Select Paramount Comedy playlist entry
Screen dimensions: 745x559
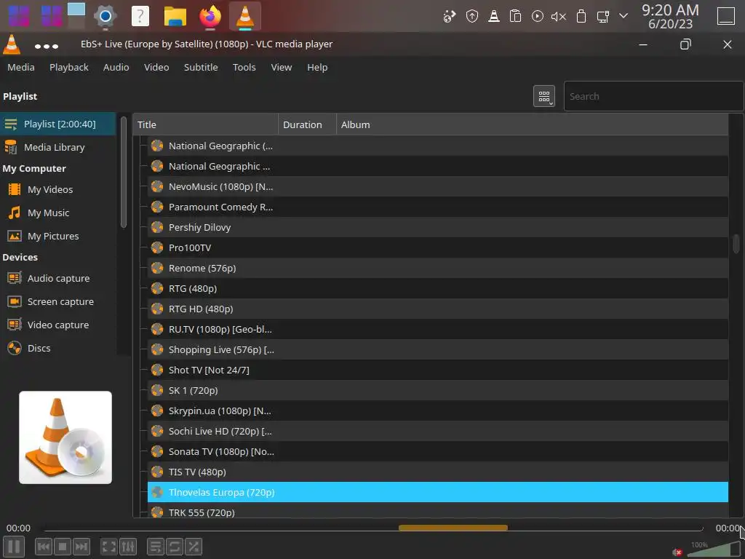coord(437,207)
